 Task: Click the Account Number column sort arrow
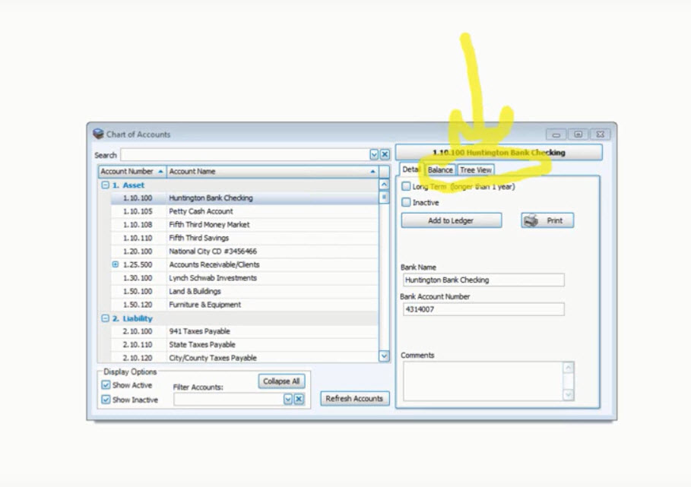coord(160,171)
